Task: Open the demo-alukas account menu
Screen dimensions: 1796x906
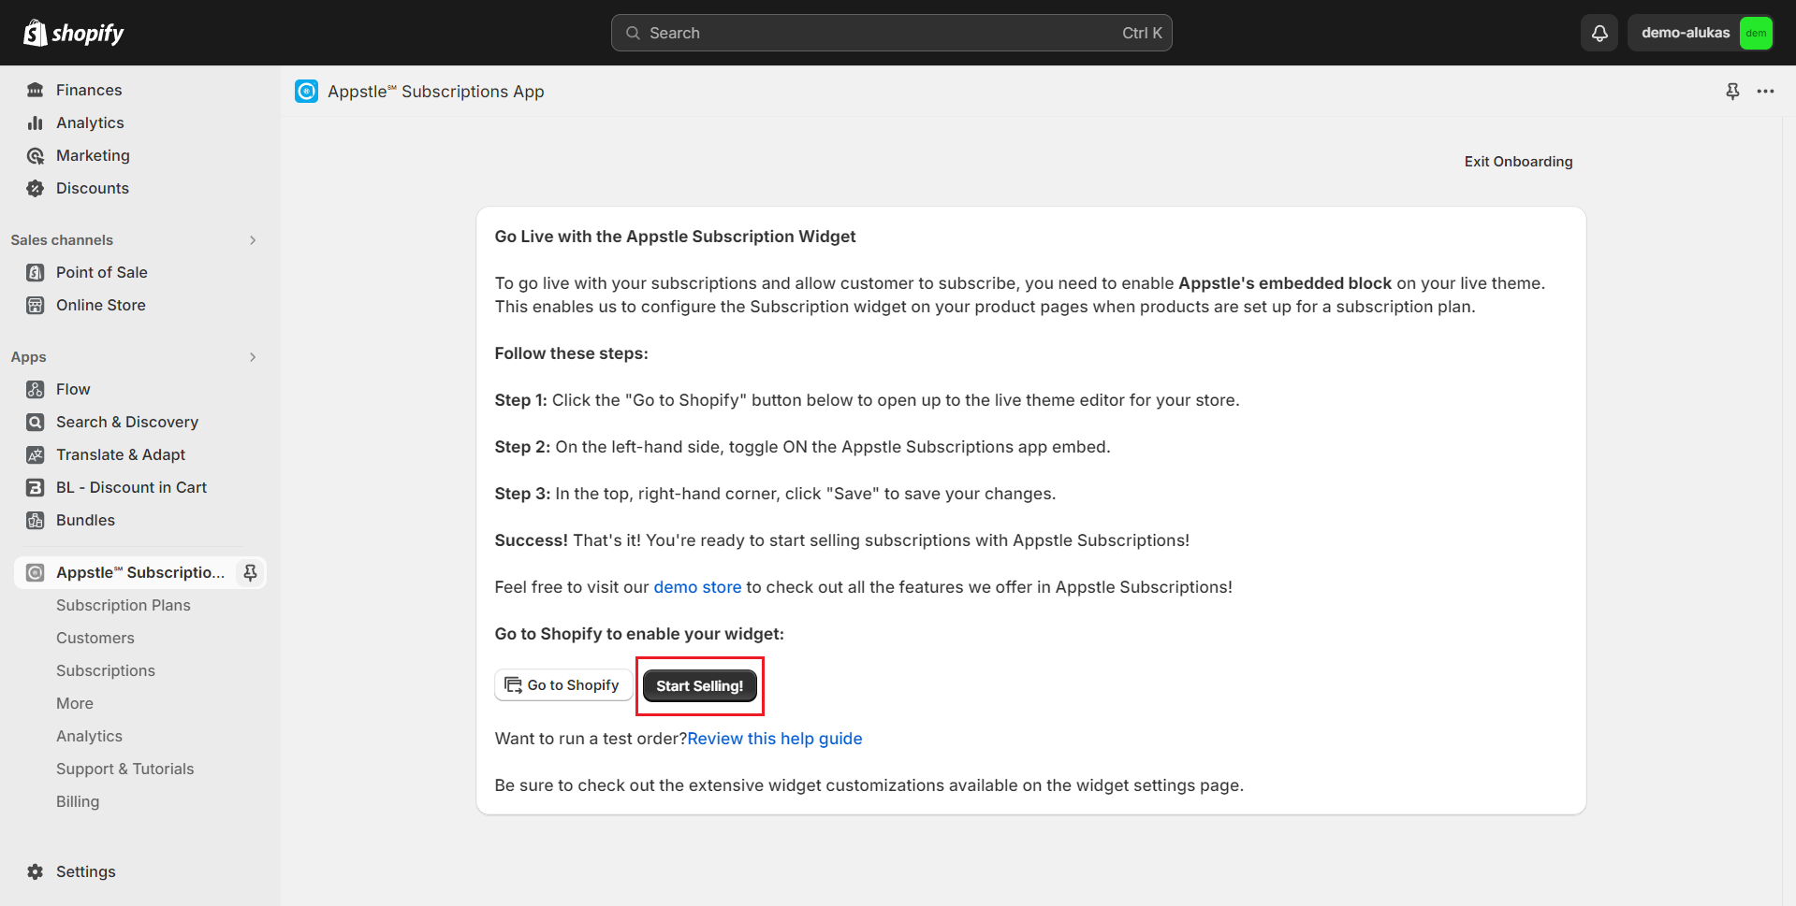Action: [1701, 33]
